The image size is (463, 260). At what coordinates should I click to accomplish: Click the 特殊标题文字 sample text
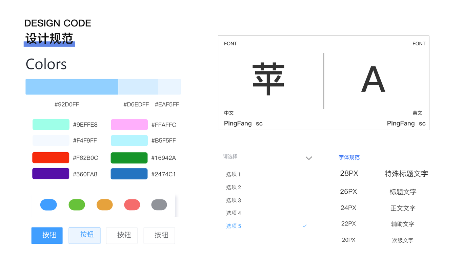click(x=406, y=174)
